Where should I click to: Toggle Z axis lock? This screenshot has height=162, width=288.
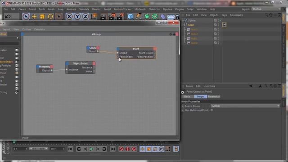pyautogui.click(x=85, y=17)
